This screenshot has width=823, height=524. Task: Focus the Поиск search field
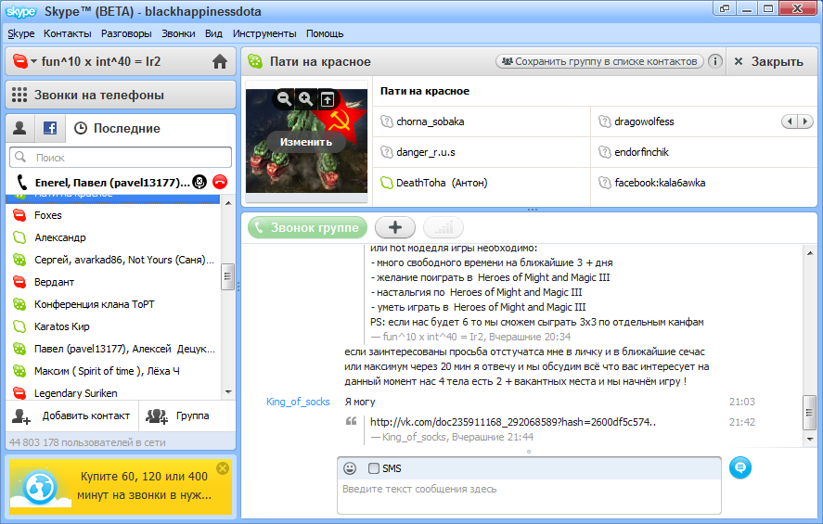121,158
